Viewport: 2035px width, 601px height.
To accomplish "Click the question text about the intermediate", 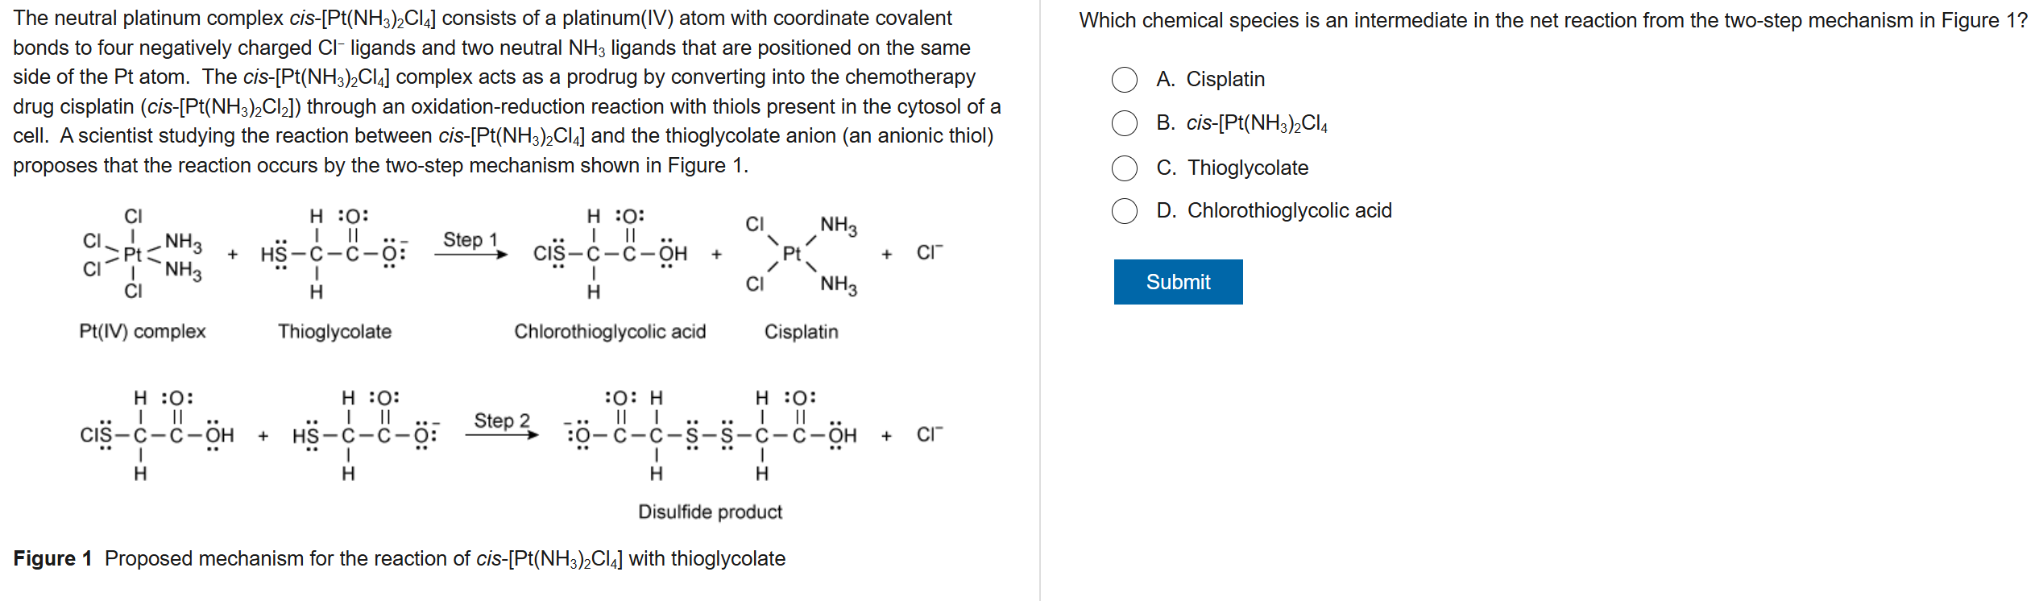I will (x=1552, y=21).
